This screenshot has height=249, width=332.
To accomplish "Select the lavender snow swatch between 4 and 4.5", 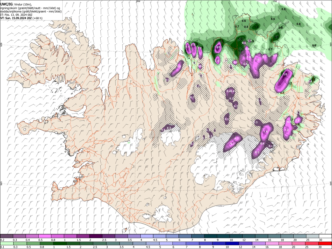I will click(147, 236).
